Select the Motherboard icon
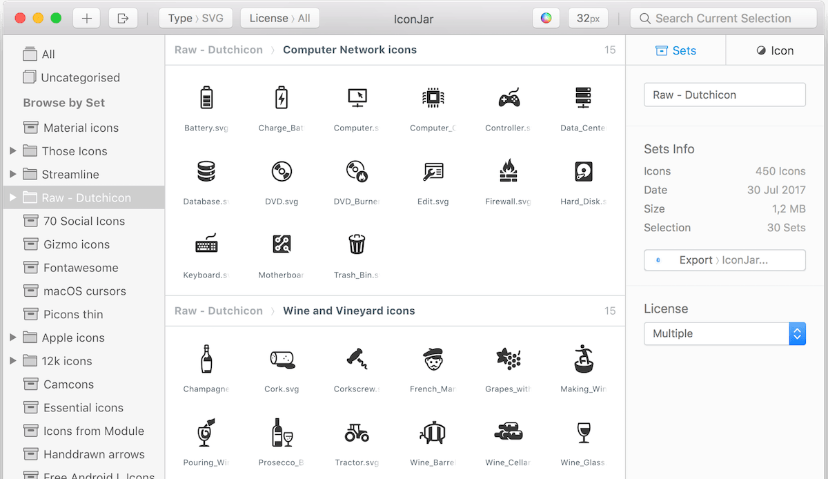Viewport: 828px width, 479px height. pyautogui.click(x=282, y=244)
